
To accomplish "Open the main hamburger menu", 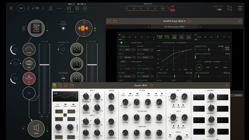I will [x=240, y=8].
